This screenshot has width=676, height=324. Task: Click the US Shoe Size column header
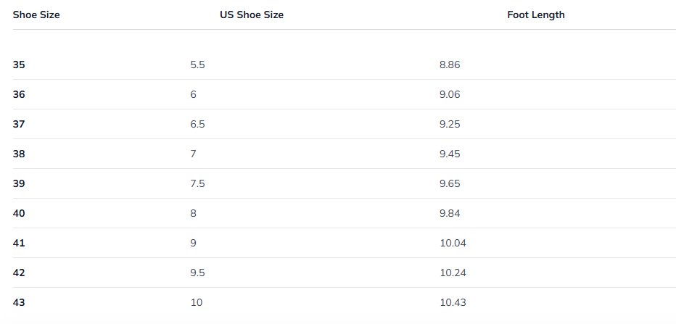pos(252,14)
